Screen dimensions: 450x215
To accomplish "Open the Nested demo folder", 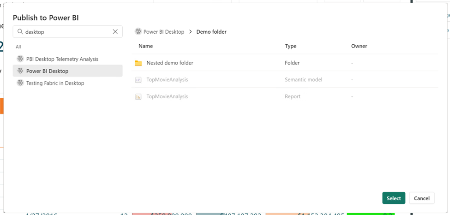I will pos(170,63).
